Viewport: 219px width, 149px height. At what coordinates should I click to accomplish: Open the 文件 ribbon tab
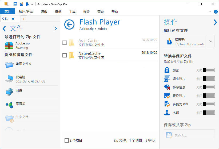pos(8,11)
